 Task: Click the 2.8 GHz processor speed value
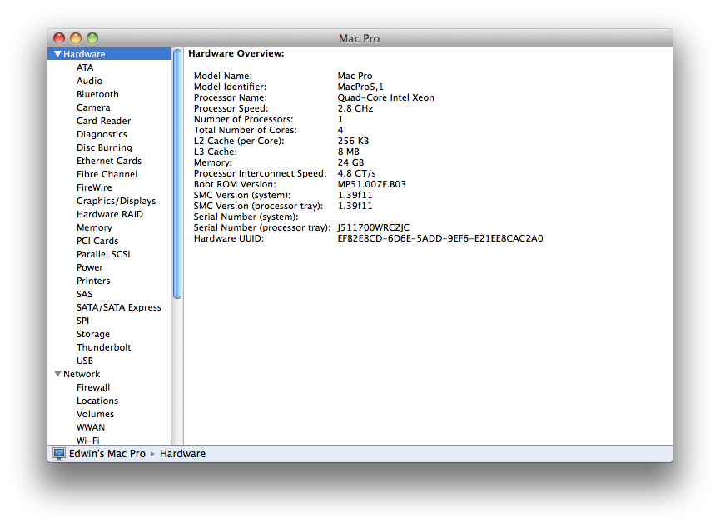[x=355, y=108]
